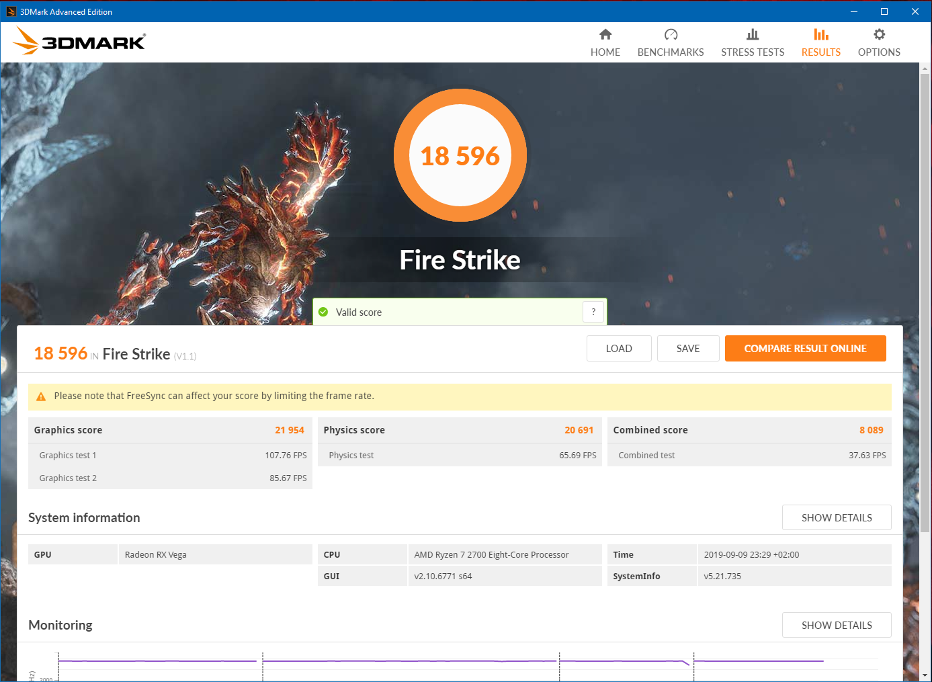The width and height of the screenshot is (932, 682).
Task: Maximize the 3DMark window
Action: click(x=884, y=11)
